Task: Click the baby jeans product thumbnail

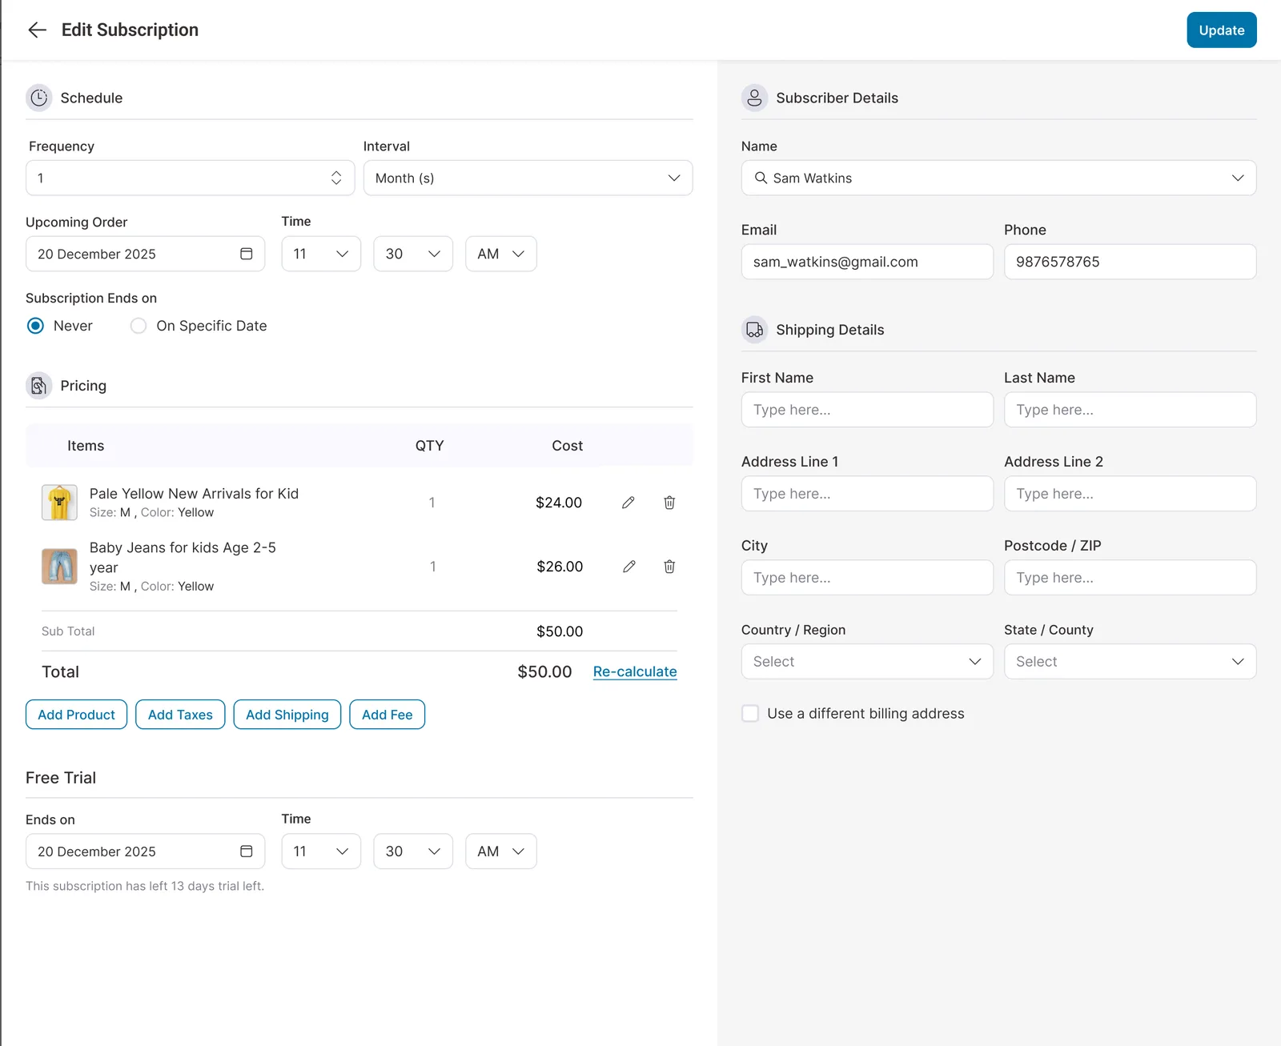Action: pyautogui.click(x=59, y=567)
